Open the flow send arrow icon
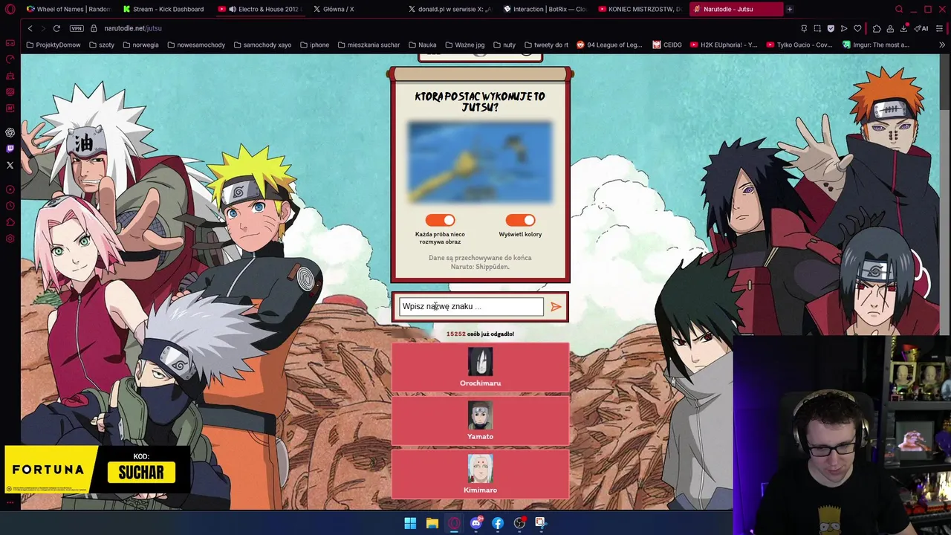The height and width of the screenshot is (535, 951). (x=844, y=28)
